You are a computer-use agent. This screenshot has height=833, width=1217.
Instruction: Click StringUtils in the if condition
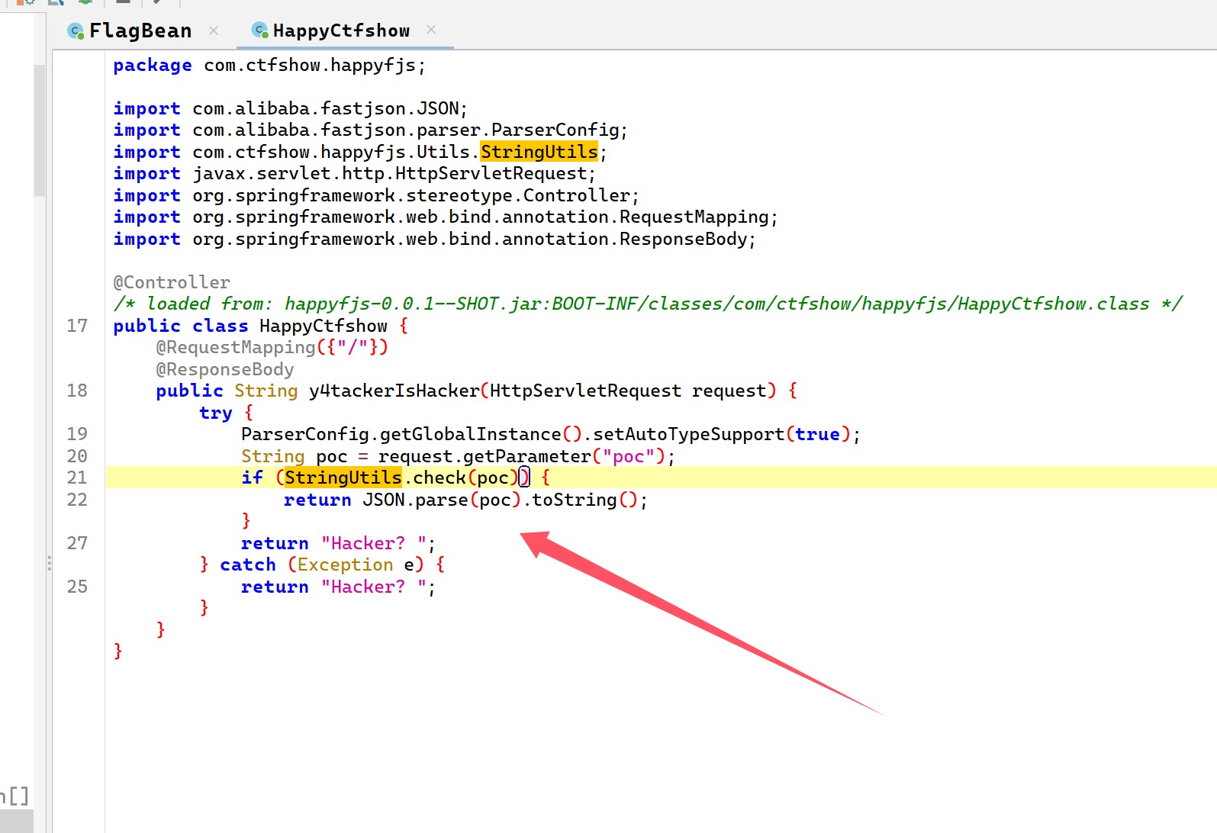[x=343, y=478]
